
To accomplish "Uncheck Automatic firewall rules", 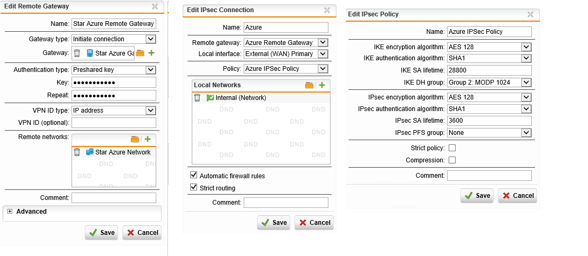I will pos(193,176).
